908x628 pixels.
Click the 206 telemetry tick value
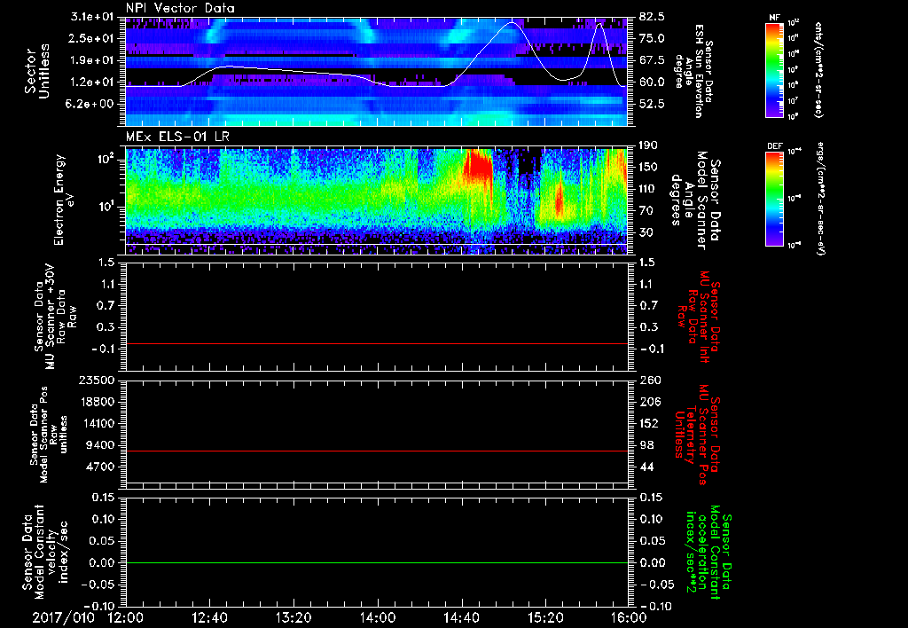pos(649,402)
